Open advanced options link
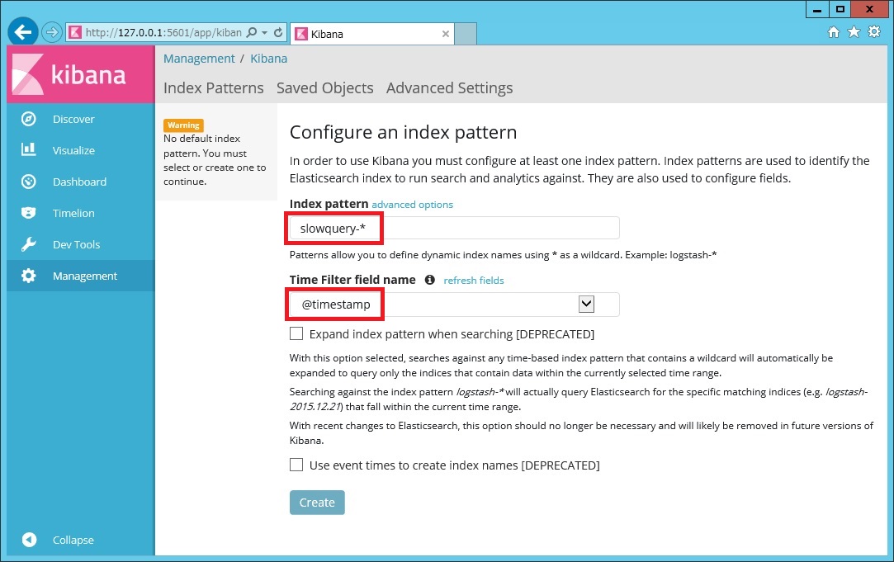The width and height of the screenshot is (894, 562). point(412,205)
